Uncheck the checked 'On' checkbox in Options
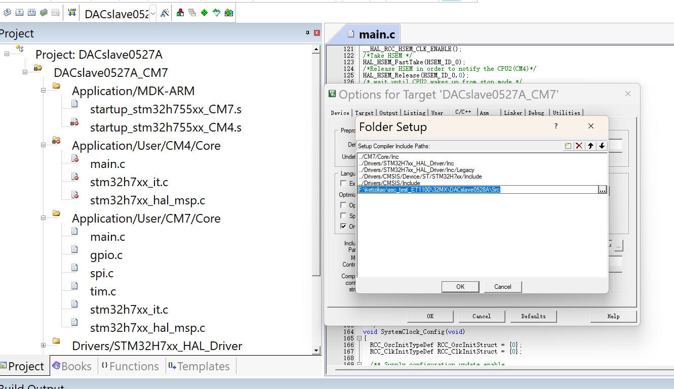This screenshot has width=674, height=389. (x=344, y=227)
